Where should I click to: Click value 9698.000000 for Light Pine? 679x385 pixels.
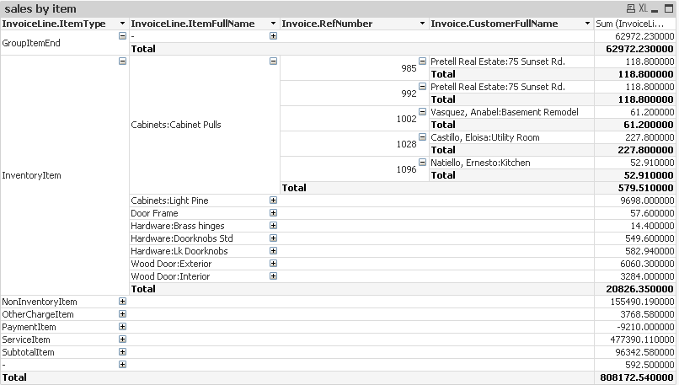click(647, 201)
